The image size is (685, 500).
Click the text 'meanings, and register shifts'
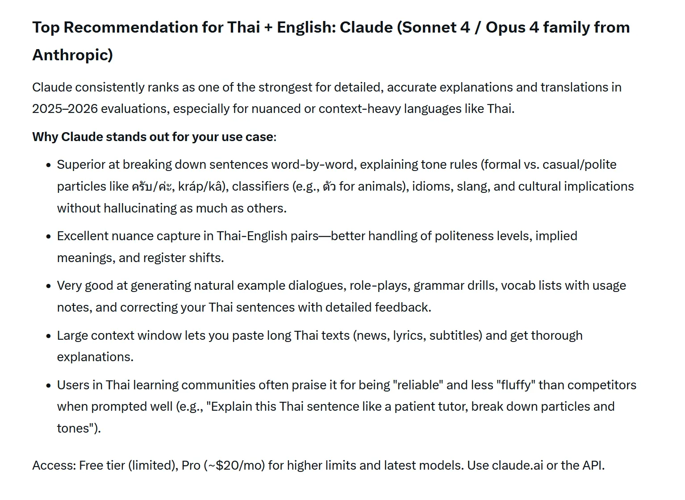tap(140, 258)
